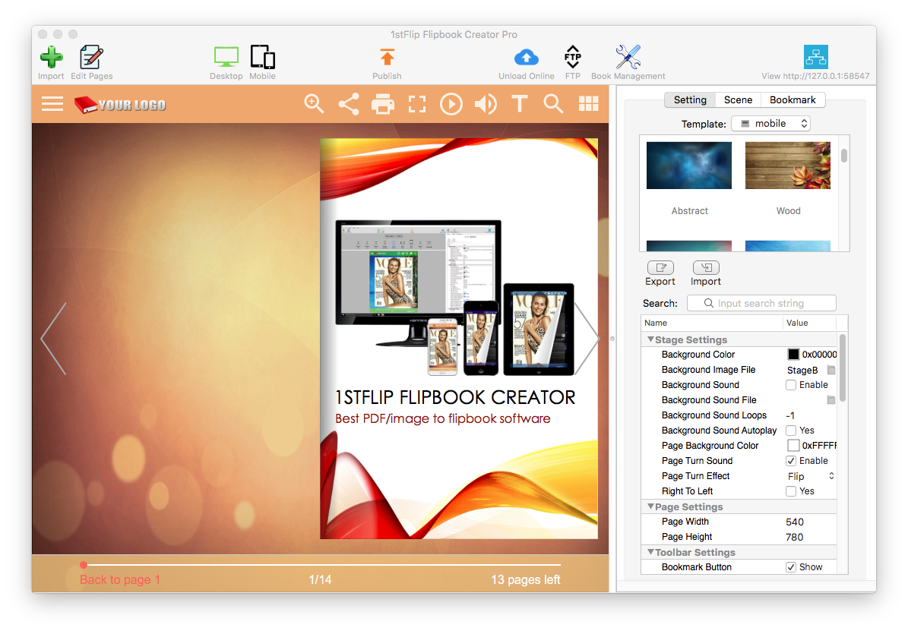Select the Wood scene thumbnail
This screenshot has height=631, width=908.
pyautogui.click(x=787, y=166)
